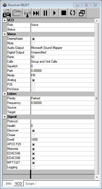Select the VCO tab
The image size is (102, 189).
pos(19,183)
